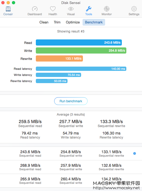Image resolution: width=142 pixels, height=191 pixels.
Task: Select the Tools wrench icon
Action: pos(89,9)
